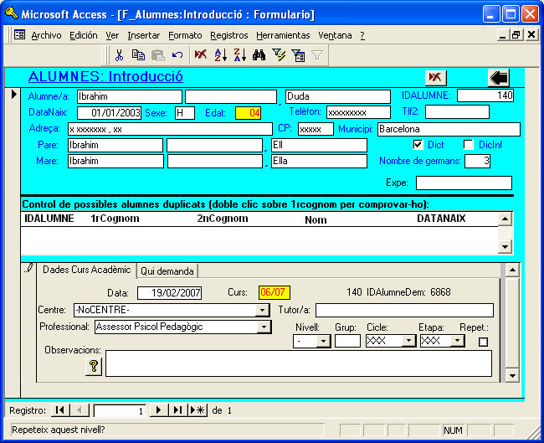Click the Expe input field

(x=464, y=183)
